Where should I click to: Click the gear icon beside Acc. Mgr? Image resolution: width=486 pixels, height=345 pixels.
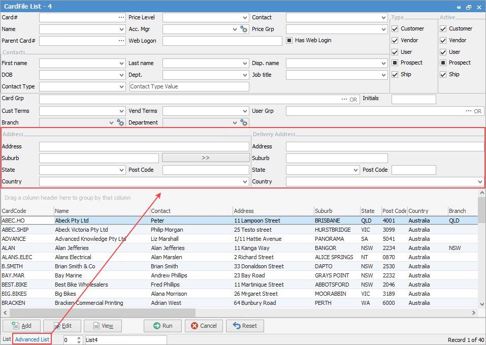coord(244,29)
